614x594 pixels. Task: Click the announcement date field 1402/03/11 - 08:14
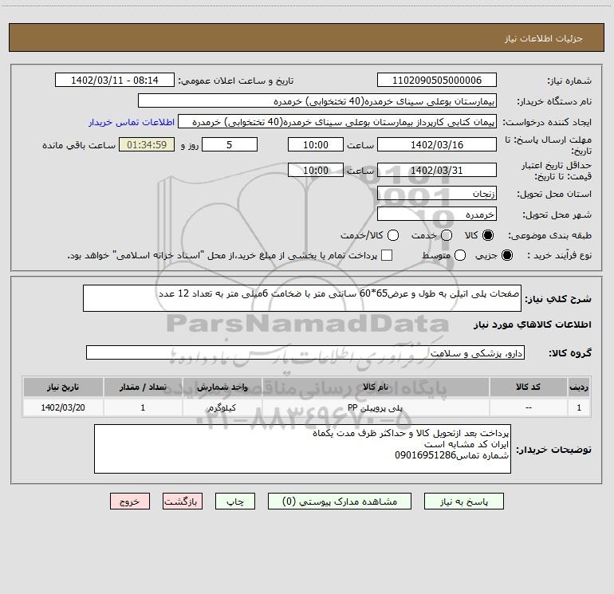coord(115,80)
